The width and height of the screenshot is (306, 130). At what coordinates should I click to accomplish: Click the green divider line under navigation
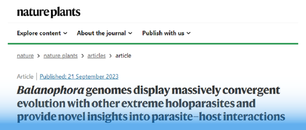point(153,44)
